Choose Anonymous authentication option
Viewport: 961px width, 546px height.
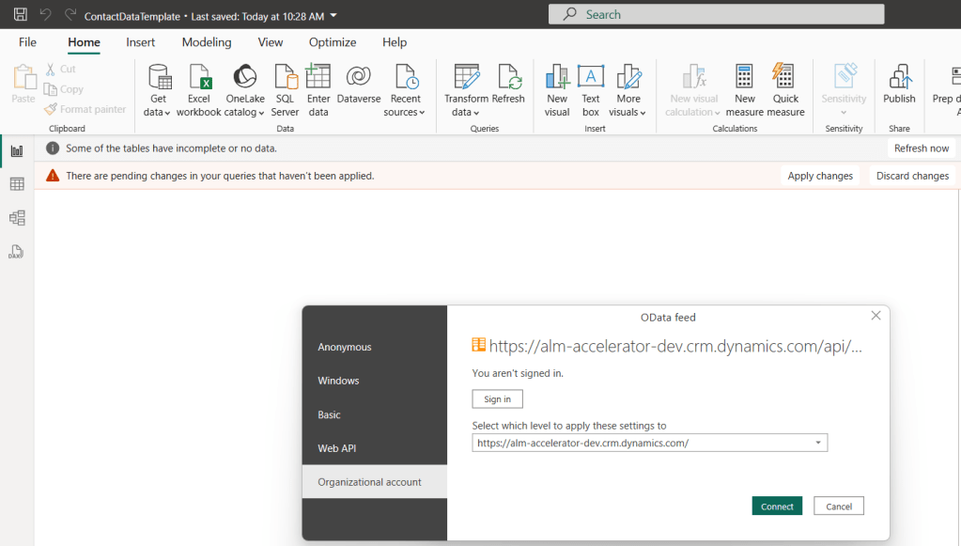(345, 347)
